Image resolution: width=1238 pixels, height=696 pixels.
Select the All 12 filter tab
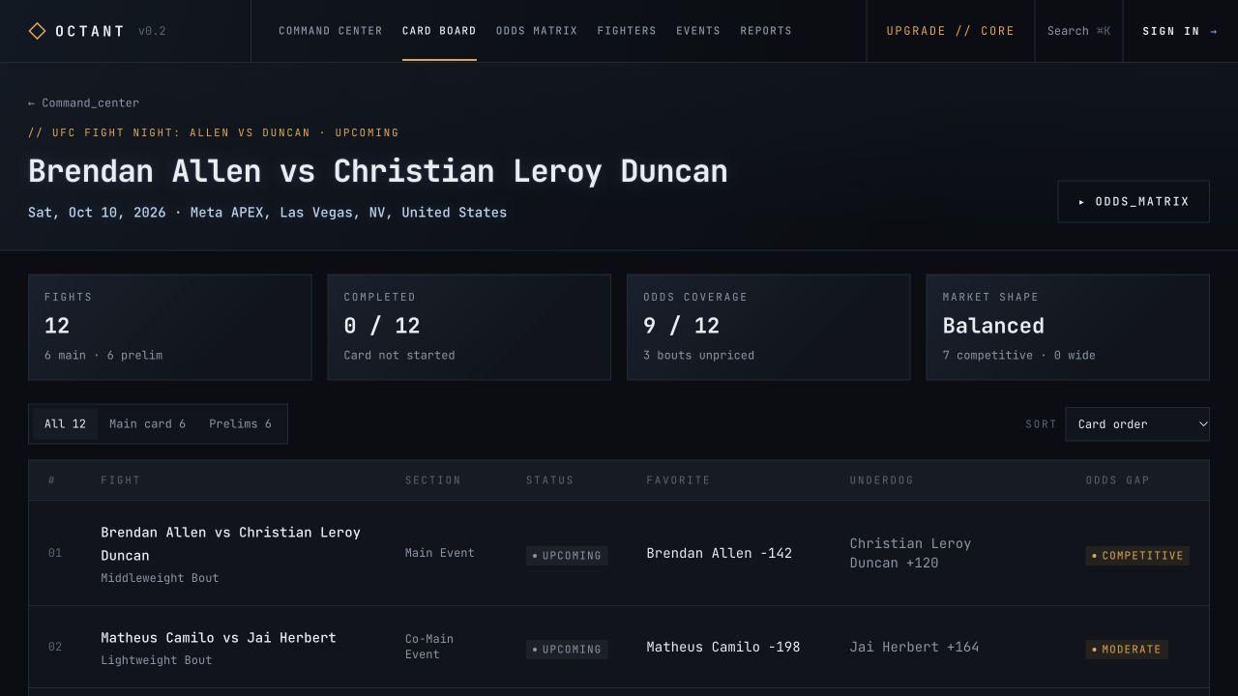[65, 423]
